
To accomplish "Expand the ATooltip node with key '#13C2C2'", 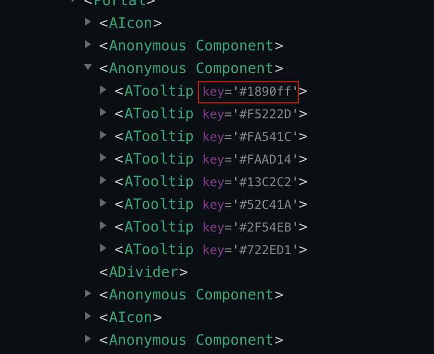I will (x=103, y=182).
